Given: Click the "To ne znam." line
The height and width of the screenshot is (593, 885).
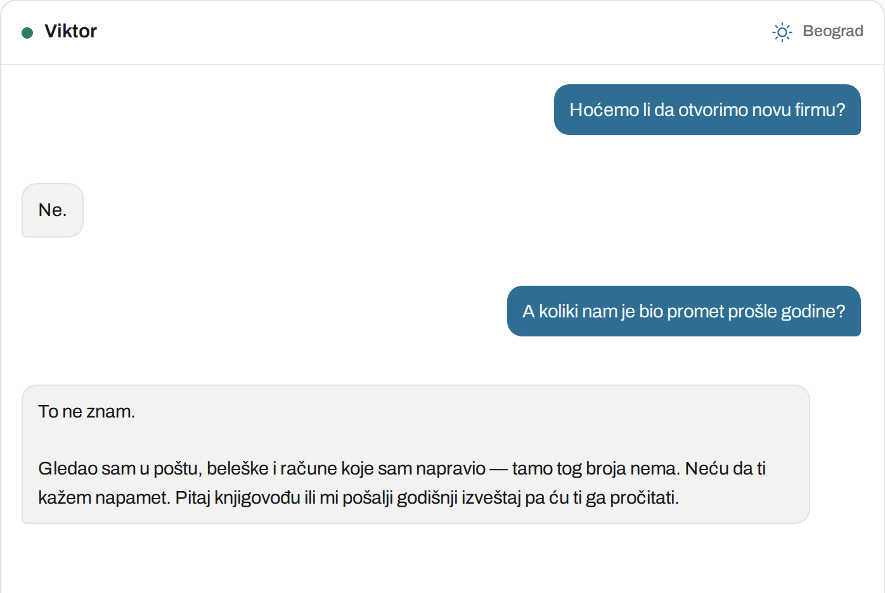Looking at the screenshot, I should [87, 412].
